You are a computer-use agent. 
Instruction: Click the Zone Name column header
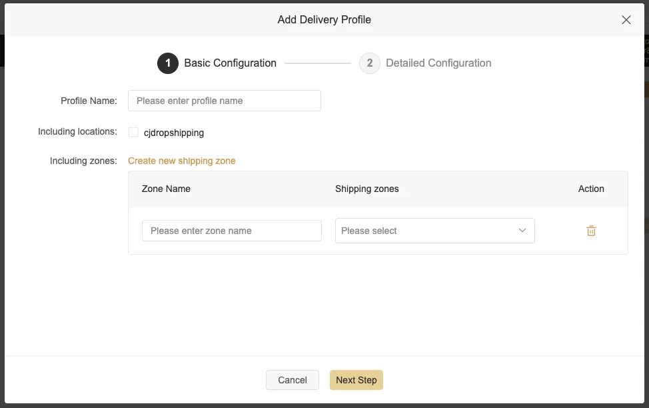click(x=166, y=189)
